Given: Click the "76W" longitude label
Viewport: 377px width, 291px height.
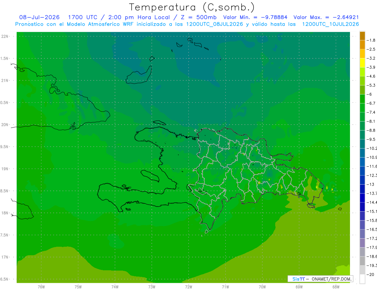Looking at the screenshot, I should (41, 287).
